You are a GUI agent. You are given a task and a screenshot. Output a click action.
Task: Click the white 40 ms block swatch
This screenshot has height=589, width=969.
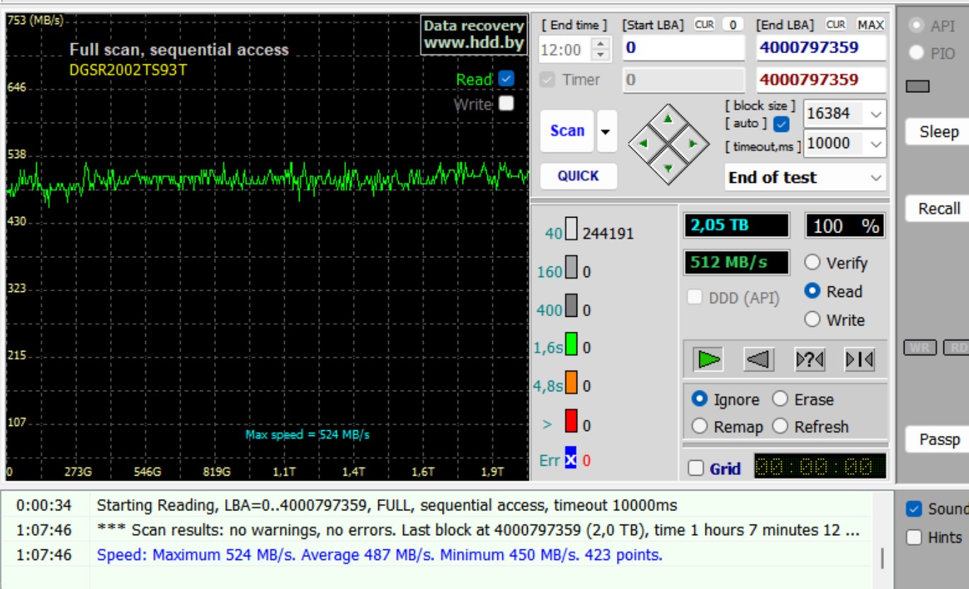tap(571, 229)
